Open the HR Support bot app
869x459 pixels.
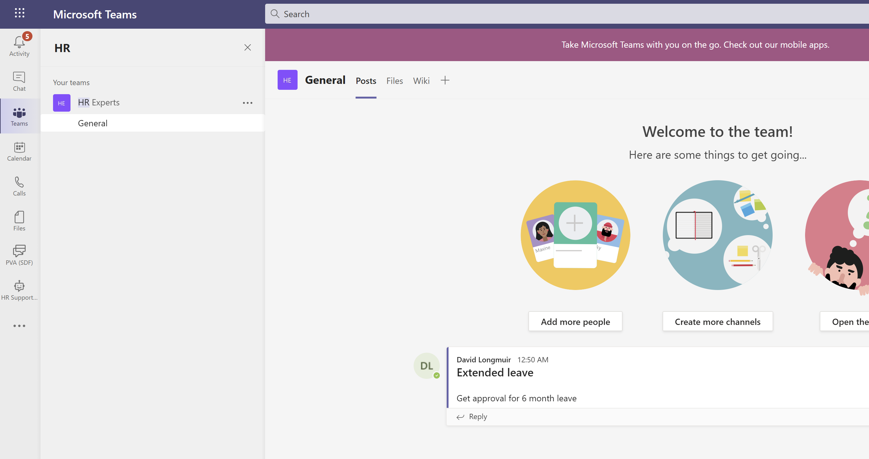pyautogui.click(x=19, y=290)
